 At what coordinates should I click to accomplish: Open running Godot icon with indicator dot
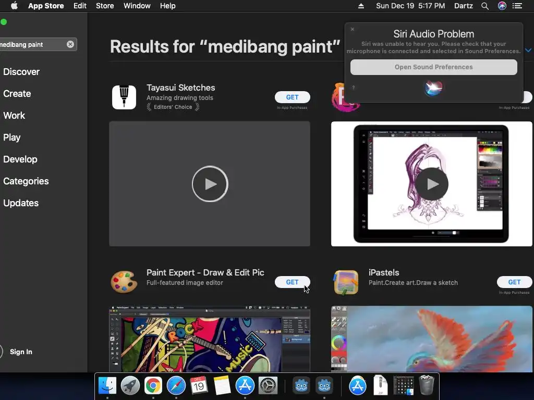click(324, 385)
